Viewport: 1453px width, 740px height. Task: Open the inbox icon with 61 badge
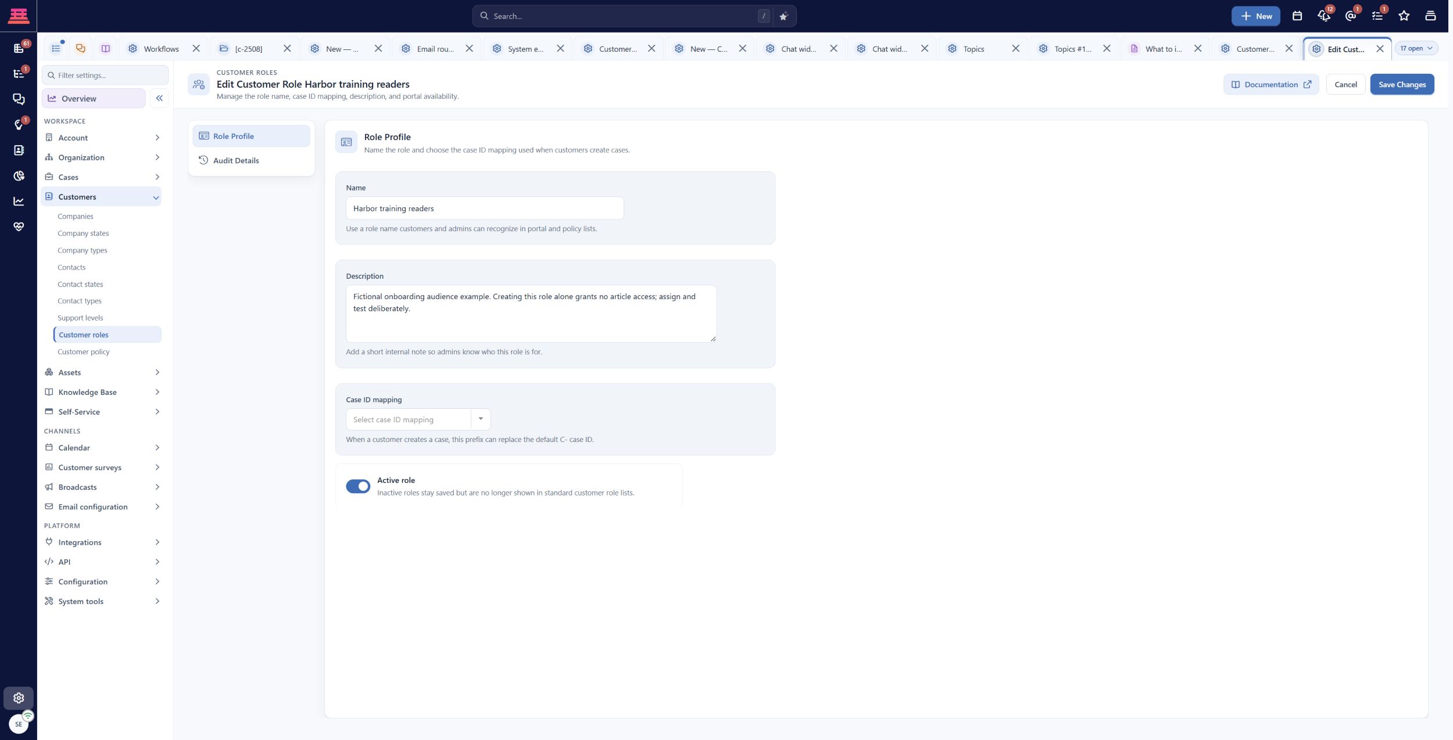[x=19, y=48]
